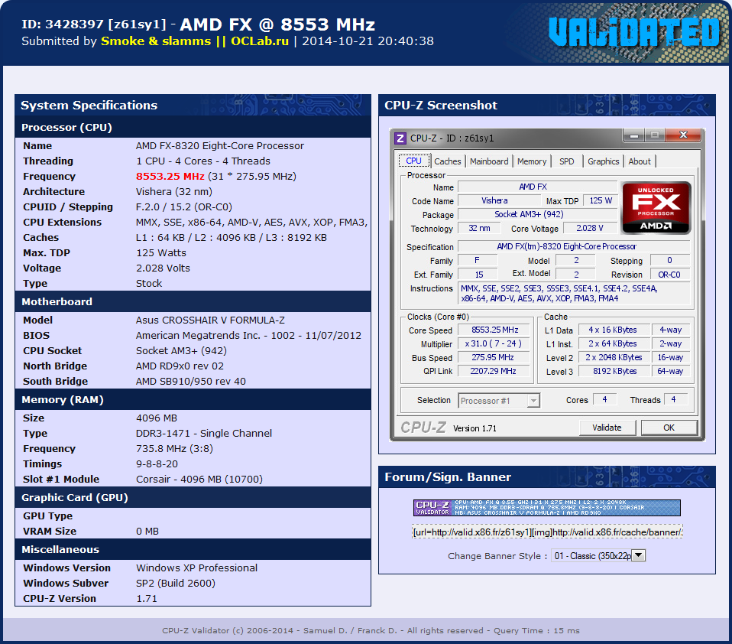The height and width of the screenshot is (644, 732).
Task: Click the Core Speed 8553.25 MHz field
Action: [x=494, y=330]
